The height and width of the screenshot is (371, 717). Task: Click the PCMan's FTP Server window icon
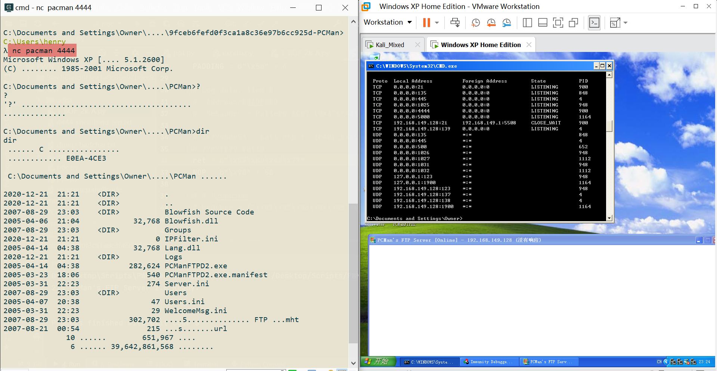coord(373,240)
